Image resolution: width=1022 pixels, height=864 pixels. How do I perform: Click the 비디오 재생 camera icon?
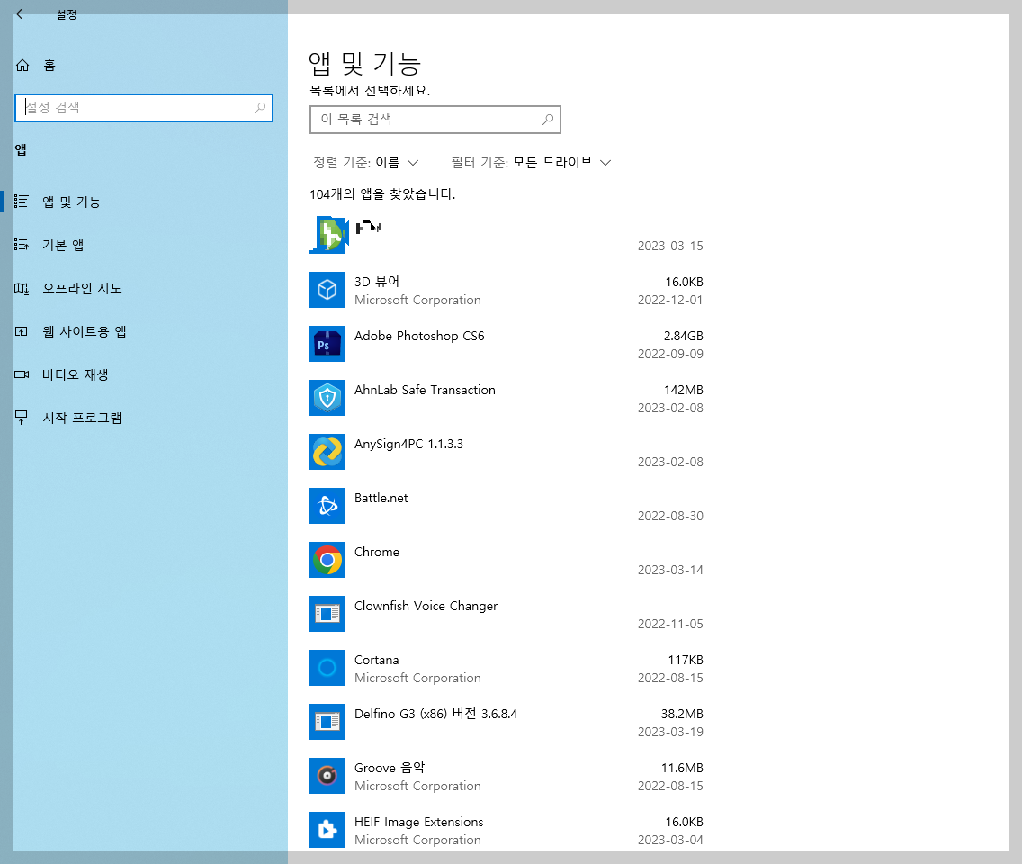click(x=22, y=374)
